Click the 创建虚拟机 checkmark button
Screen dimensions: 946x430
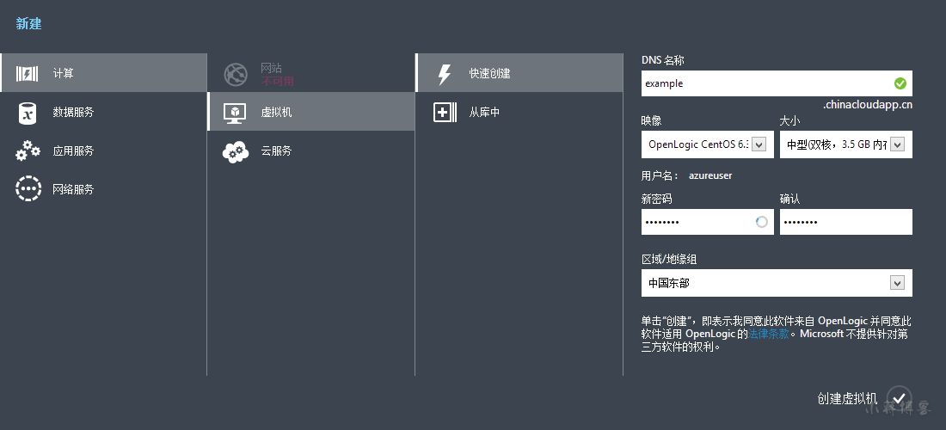click(899, 398)
